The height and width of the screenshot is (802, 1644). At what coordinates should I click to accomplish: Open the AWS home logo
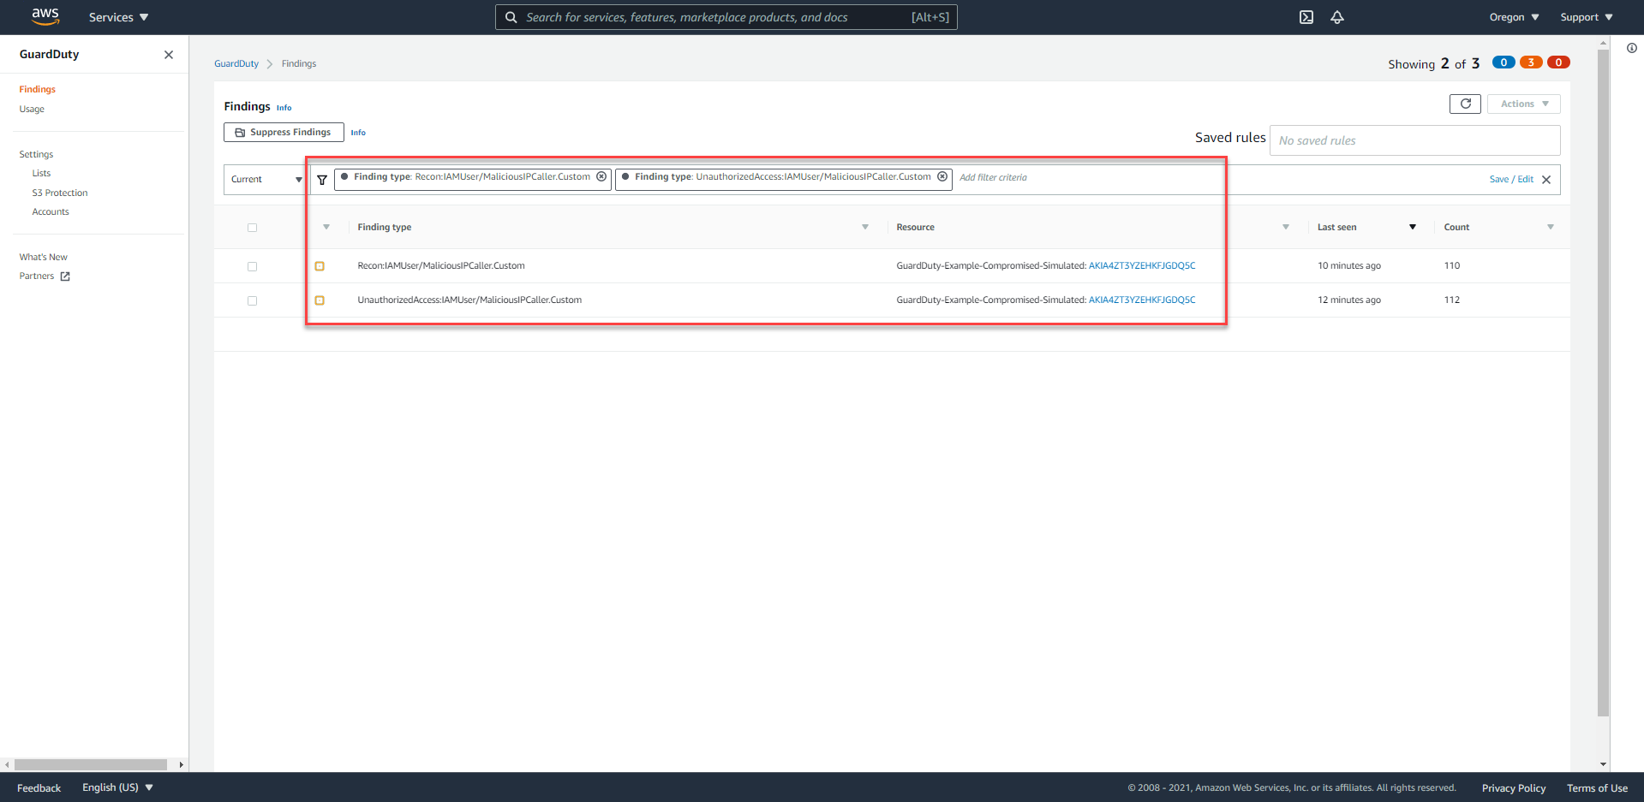(x=45, y=16)
